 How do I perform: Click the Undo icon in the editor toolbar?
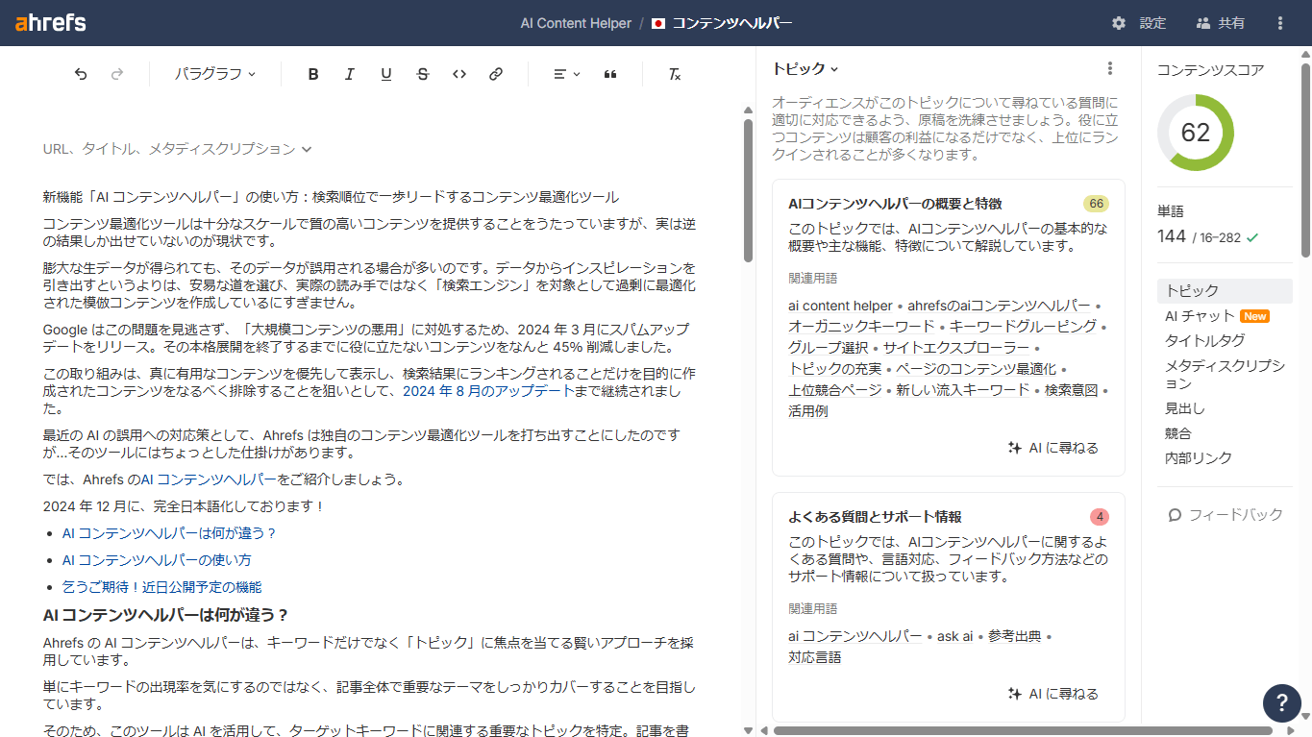[x=81, y=74]
